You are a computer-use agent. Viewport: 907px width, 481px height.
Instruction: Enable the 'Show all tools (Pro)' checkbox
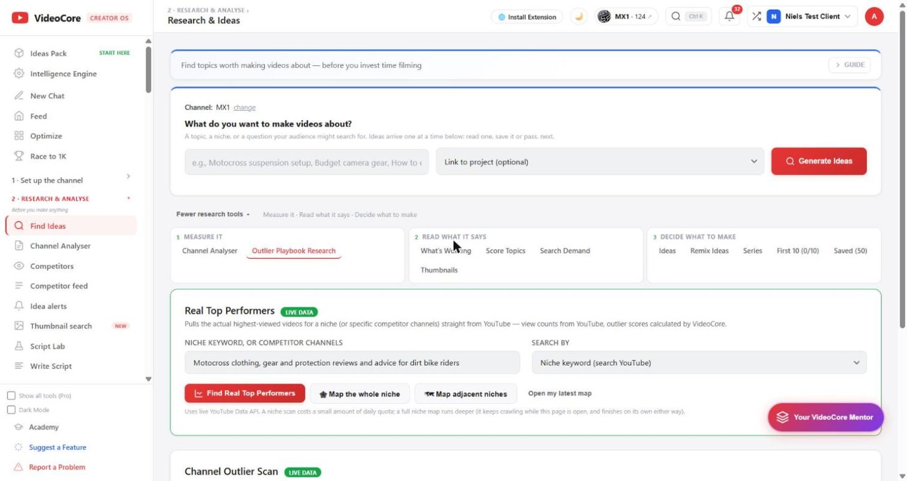pyautogui.click(x=11, y=396)
